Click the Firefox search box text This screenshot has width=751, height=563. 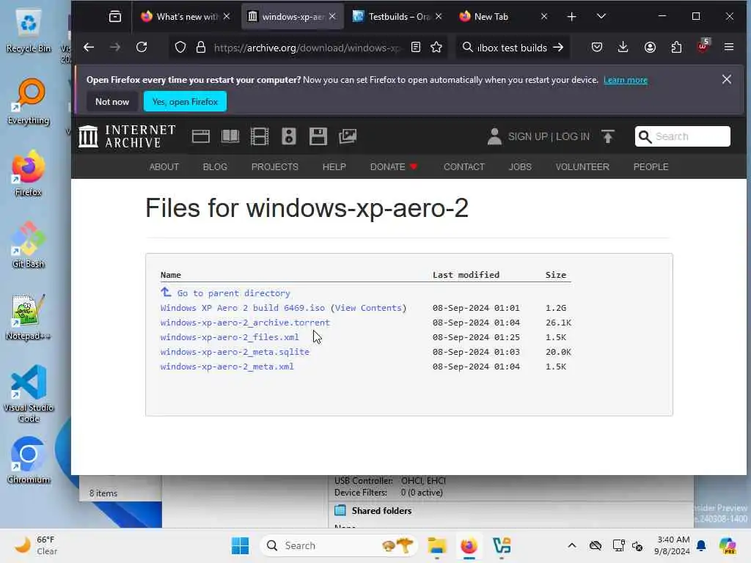click(x=512, y=48)
